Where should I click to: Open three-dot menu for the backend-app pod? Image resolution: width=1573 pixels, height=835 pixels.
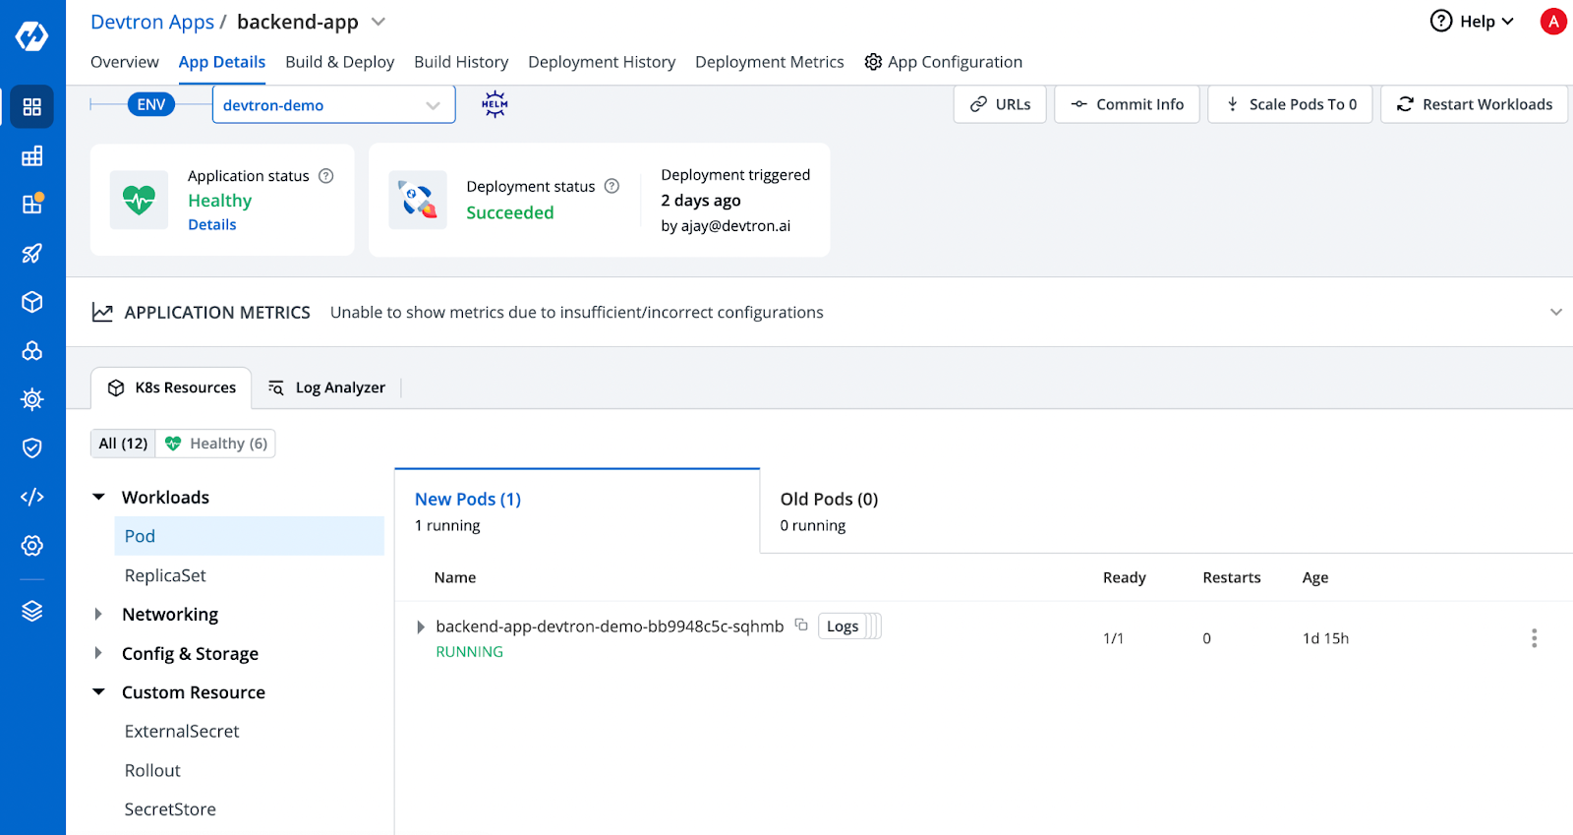(x=1534, y=638)
